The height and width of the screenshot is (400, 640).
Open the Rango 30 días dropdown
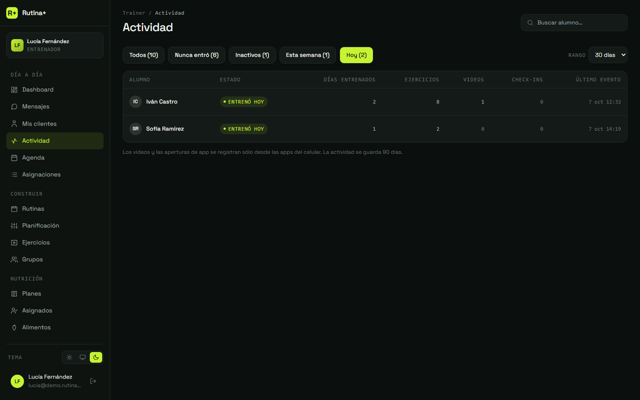click(x=608, y=55)
